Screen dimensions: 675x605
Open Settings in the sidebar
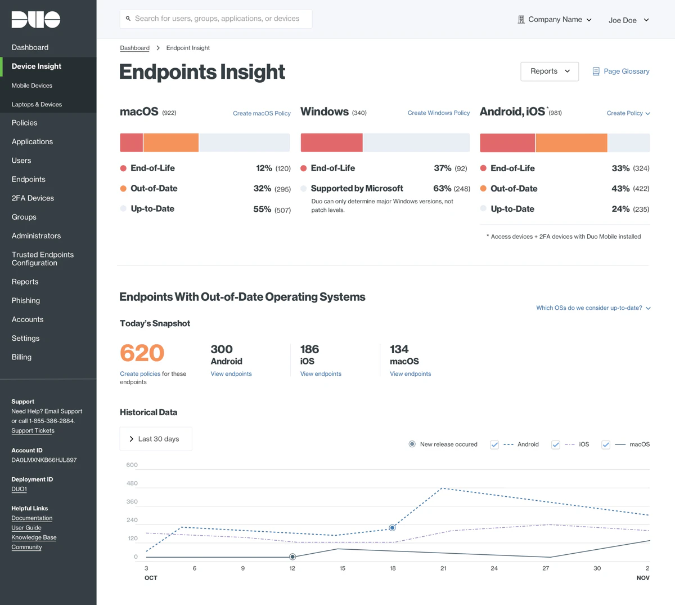click(25, 339)
